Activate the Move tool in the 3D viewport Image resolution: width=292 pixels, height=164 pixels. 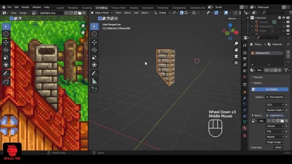94,42
